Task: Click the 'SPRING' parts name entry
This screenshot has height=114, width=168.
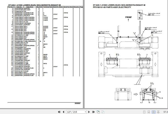Action: click(26, 50)
